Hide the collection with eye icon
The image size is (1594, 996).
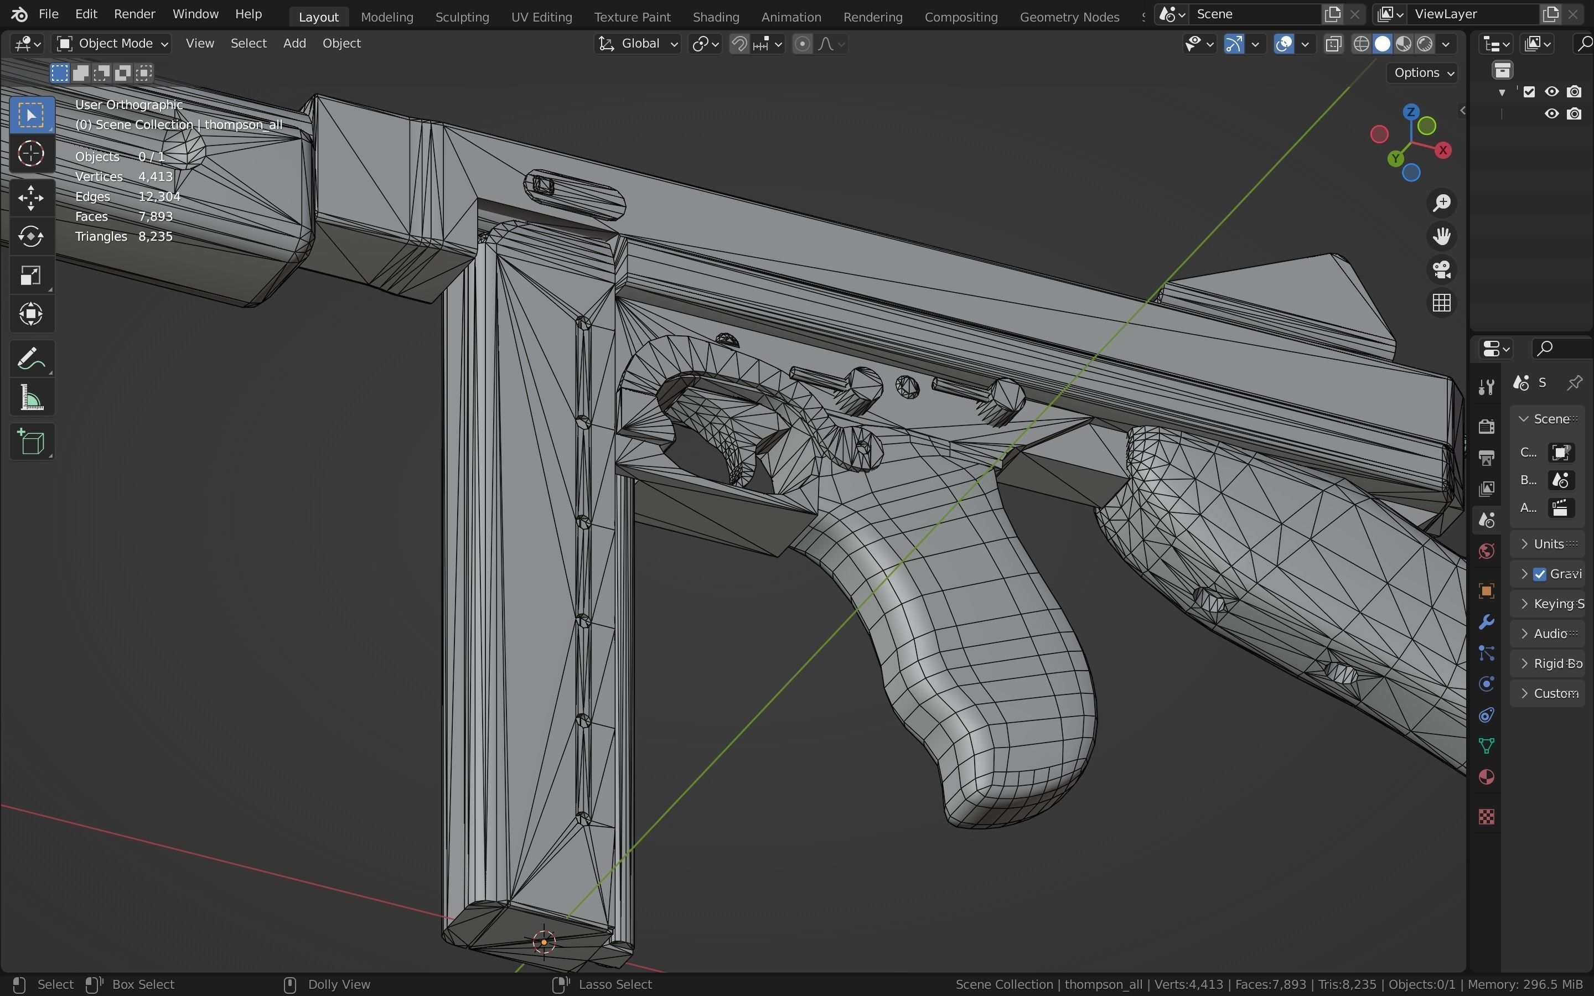click(1551, 91)
